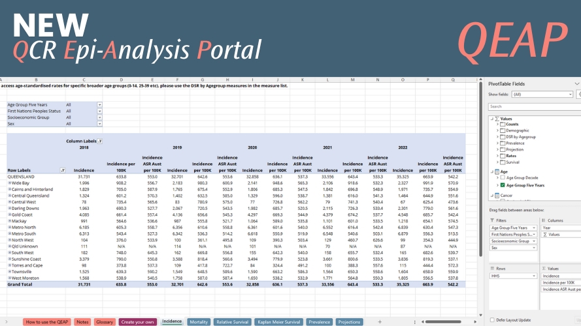Viewport: 581px width, 326px height.
Task: Expand the West Moreton row
Action: tap(10, 278)
